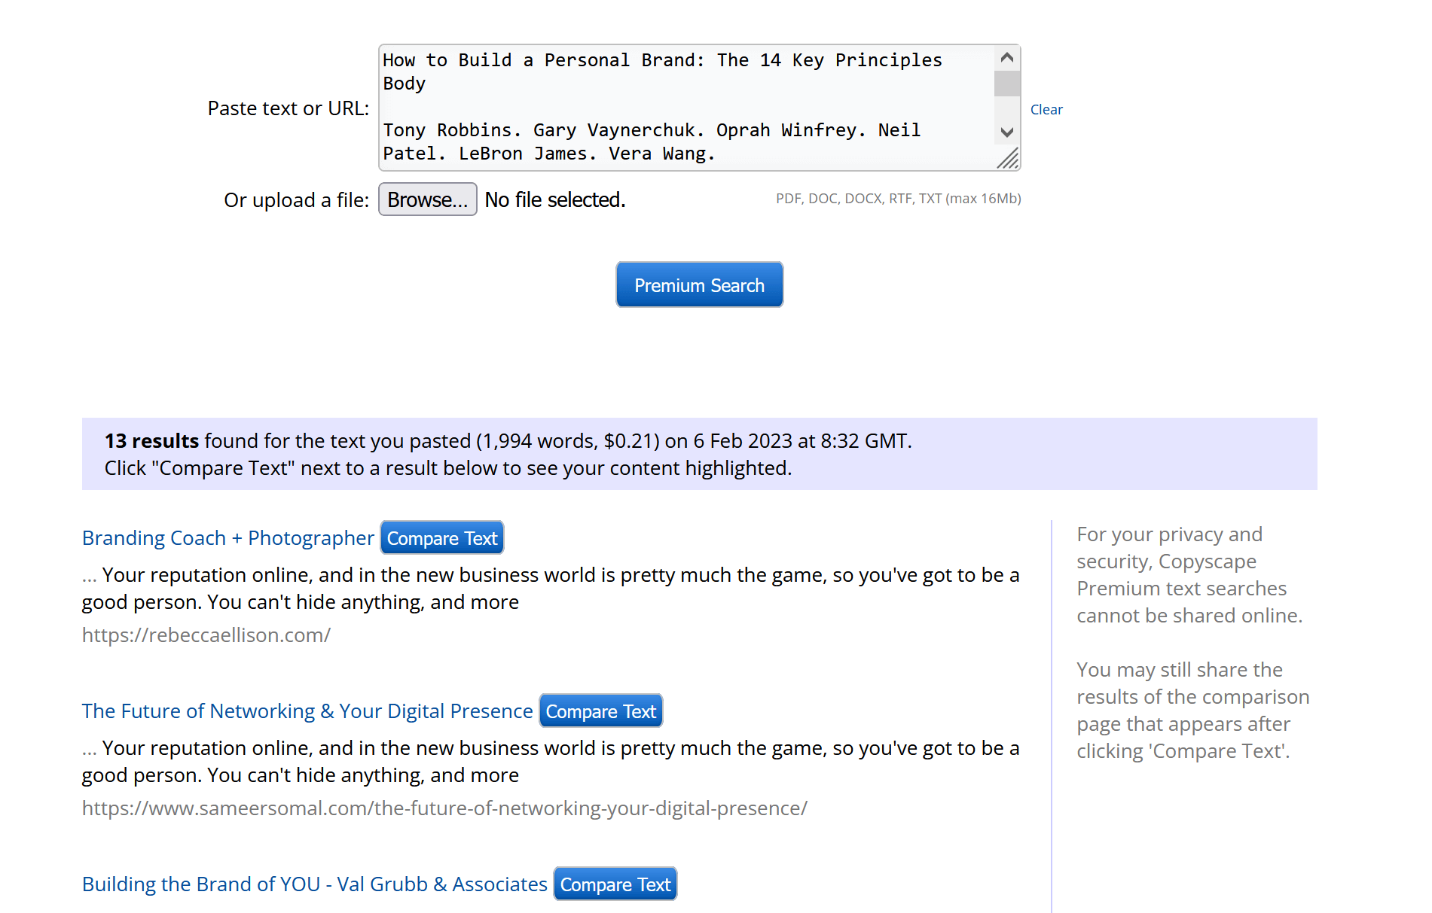Compare Text for The Future of Networking
Screen dimensions: 1432x913
(x=601, y=711)
